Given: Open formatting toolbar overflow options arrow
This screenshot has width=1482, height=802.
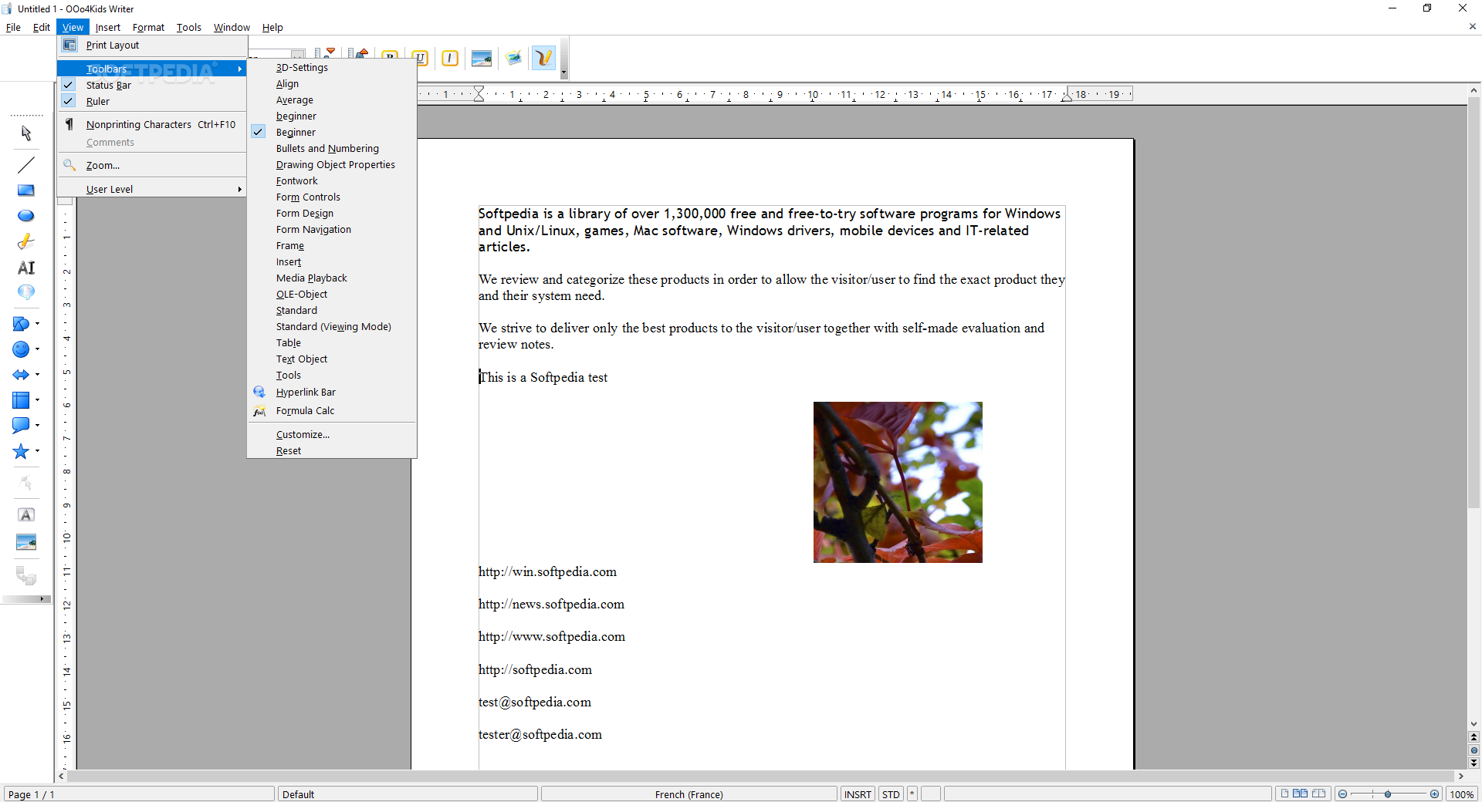Looking at the screenshot, I should pos(564,72).
